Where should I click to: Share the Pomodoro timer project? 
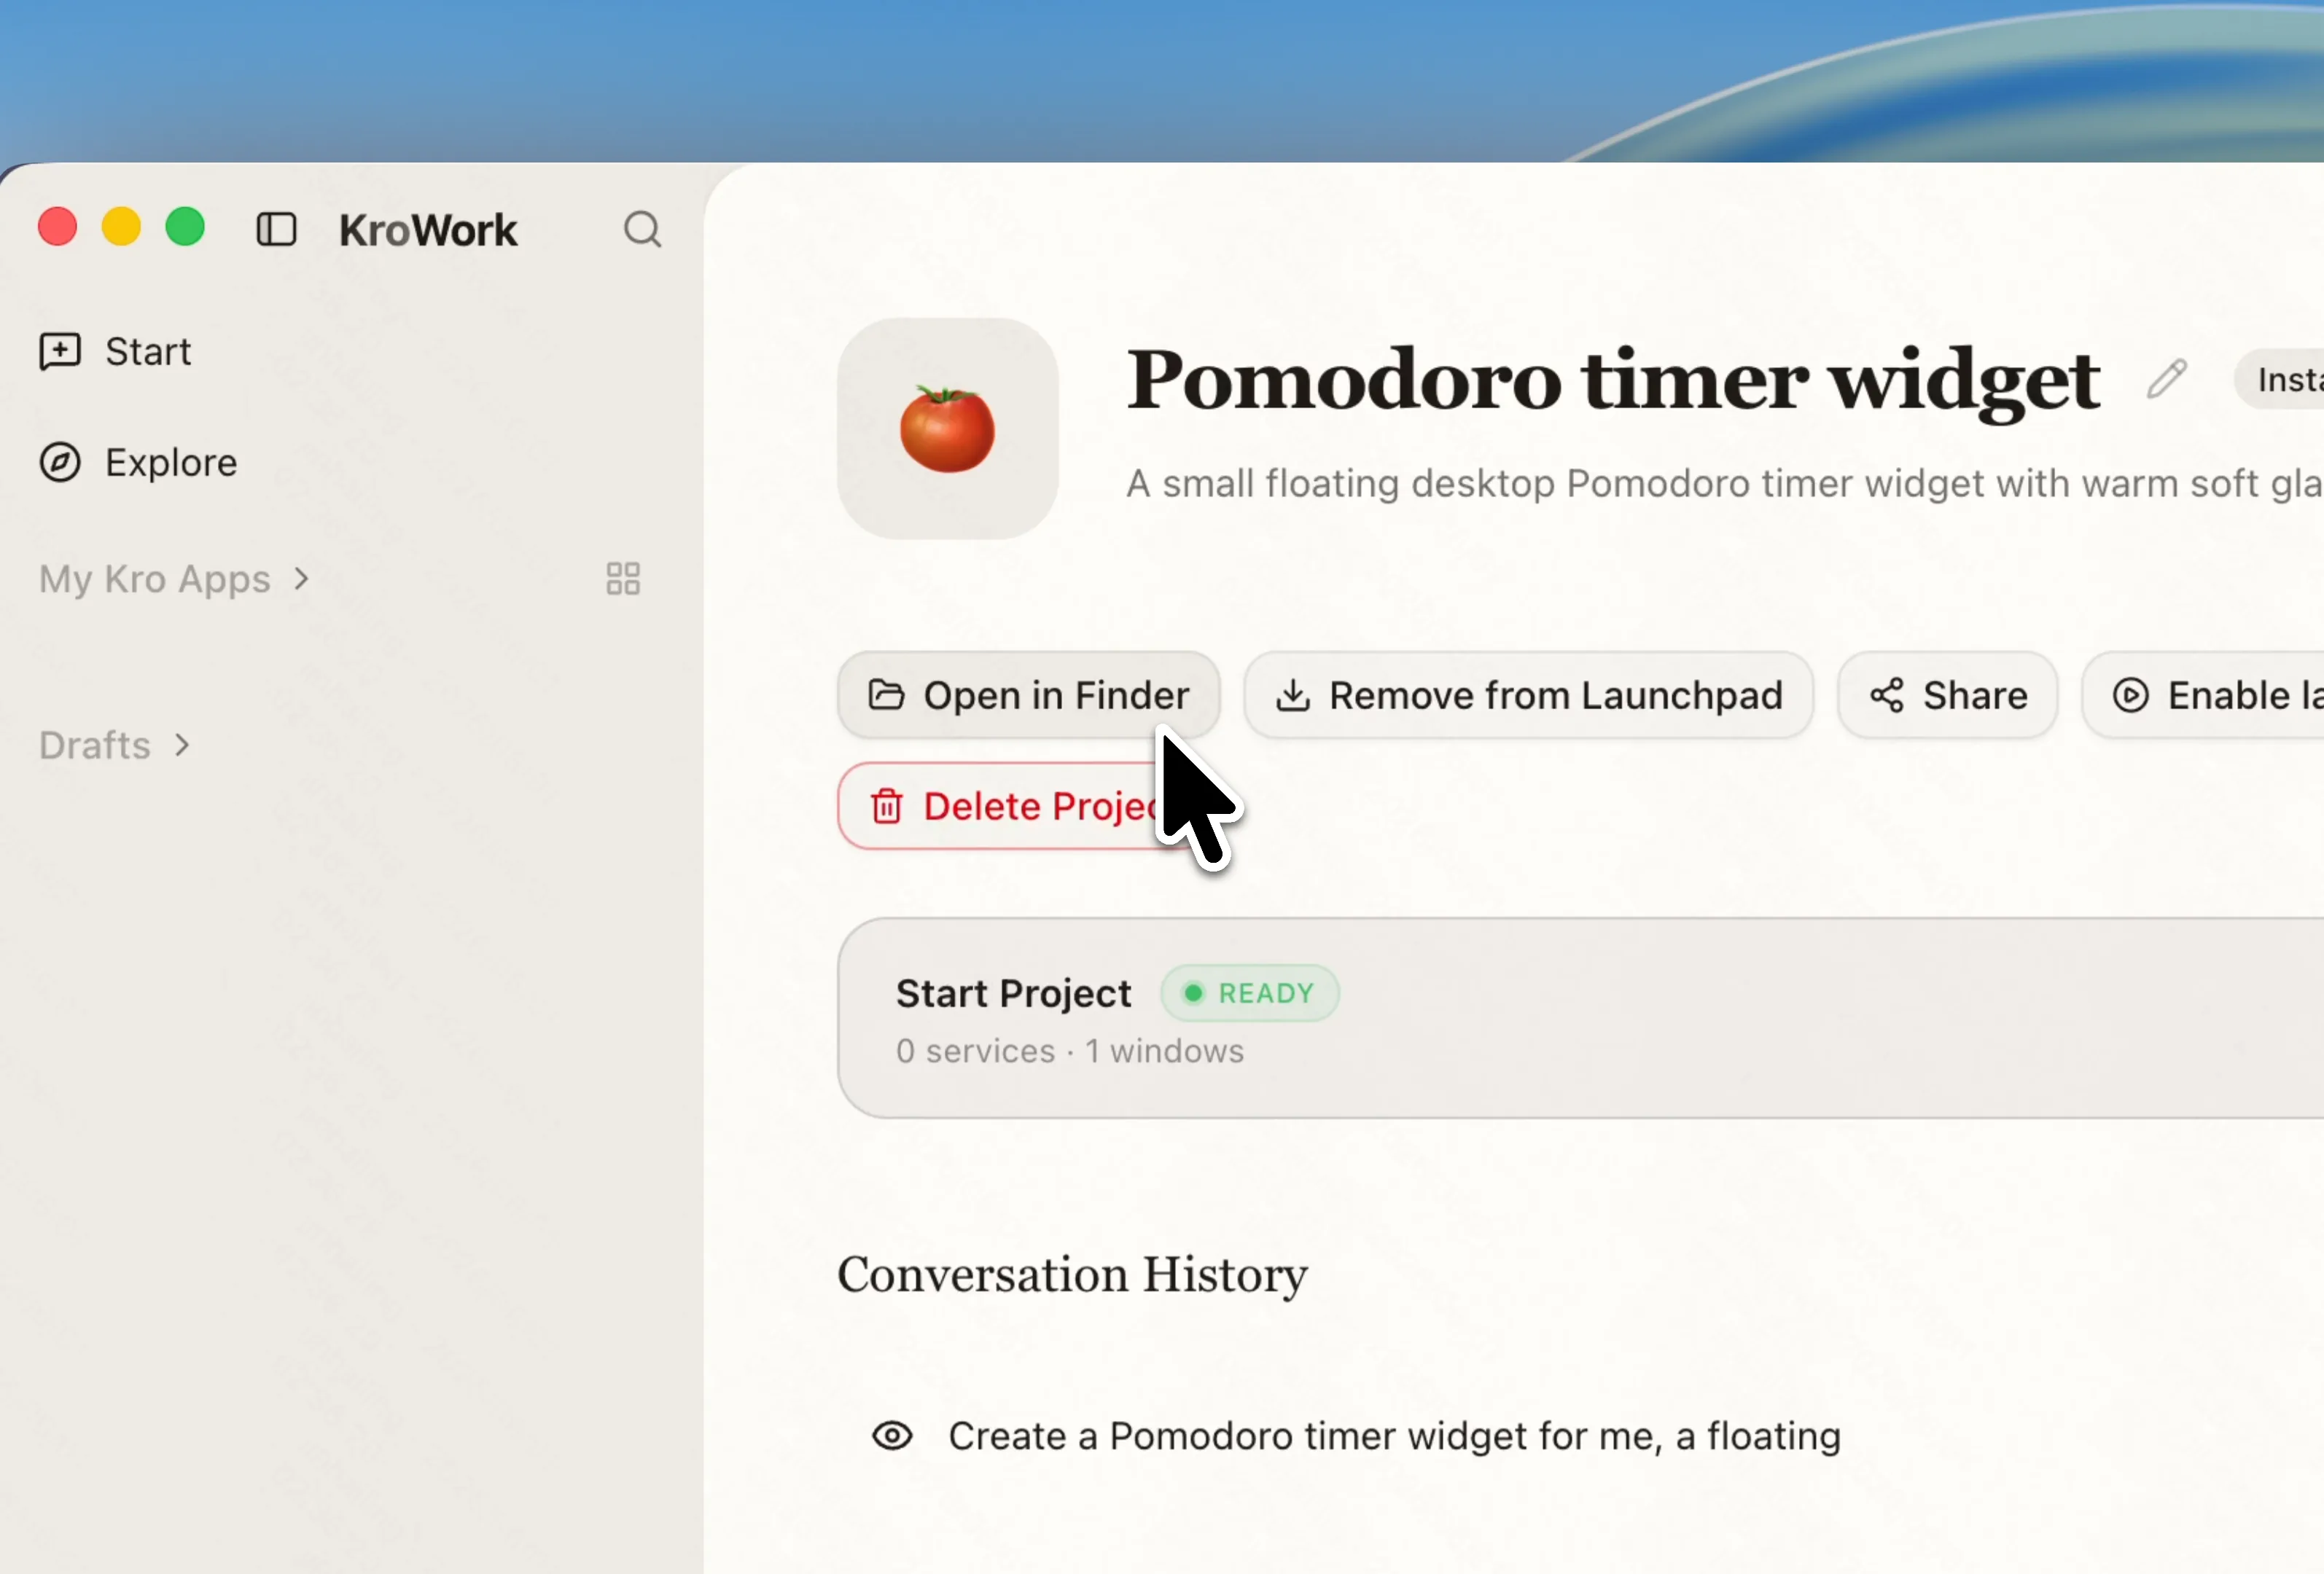click(x=1947, y=696)
